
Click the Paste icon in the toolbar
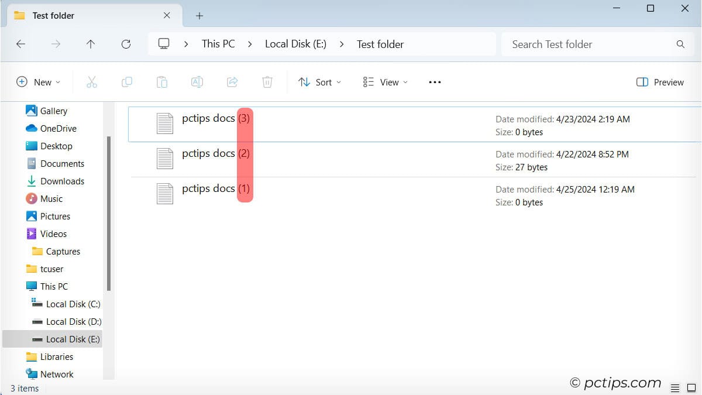[x=162, y=82]
